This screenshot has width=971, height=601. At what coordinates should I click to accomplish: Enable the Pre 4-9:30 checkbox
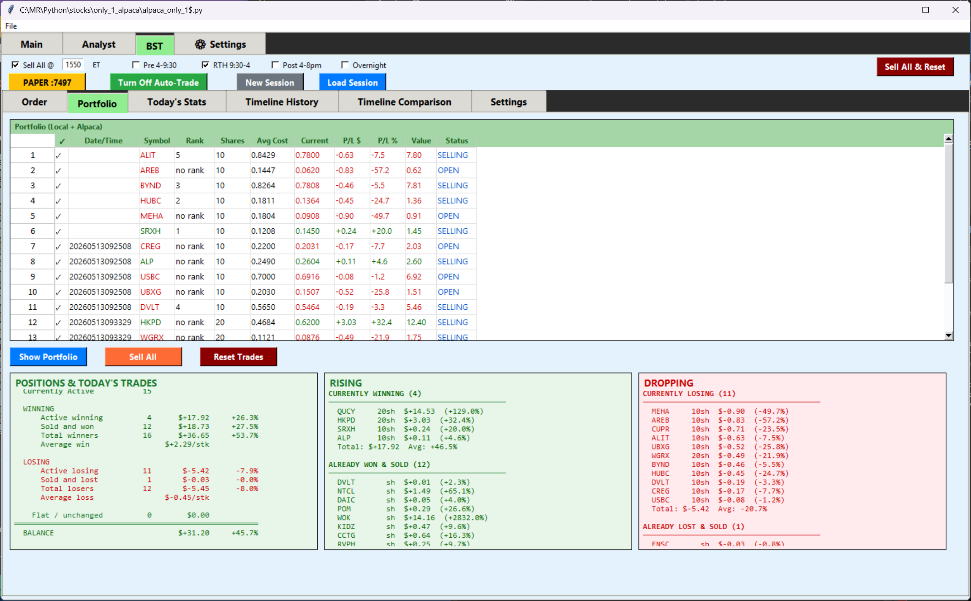click(x=136, y=65)
